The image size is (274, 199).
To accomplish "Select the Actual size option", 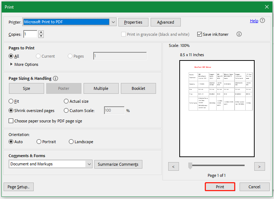I will (x=66, y=101).
